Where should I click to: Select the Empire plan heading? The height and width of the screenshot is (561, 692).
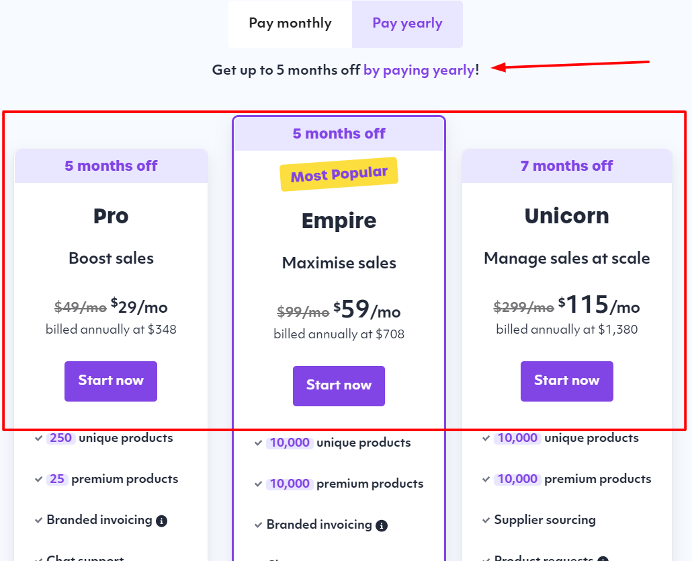339,221
